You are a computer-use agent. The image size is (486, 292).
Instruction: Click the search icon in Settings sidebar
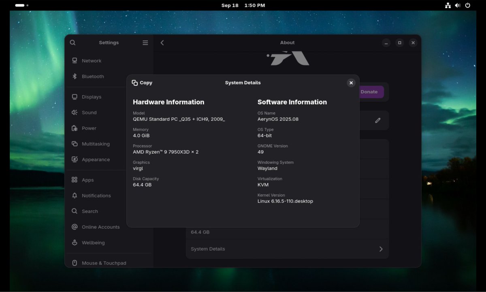[x=72, y=43]
